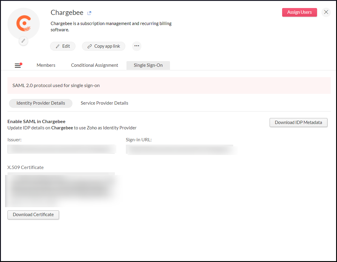The image size is (337, 262).
Task: Download the IDP Metadata
Action: (298, 123)
